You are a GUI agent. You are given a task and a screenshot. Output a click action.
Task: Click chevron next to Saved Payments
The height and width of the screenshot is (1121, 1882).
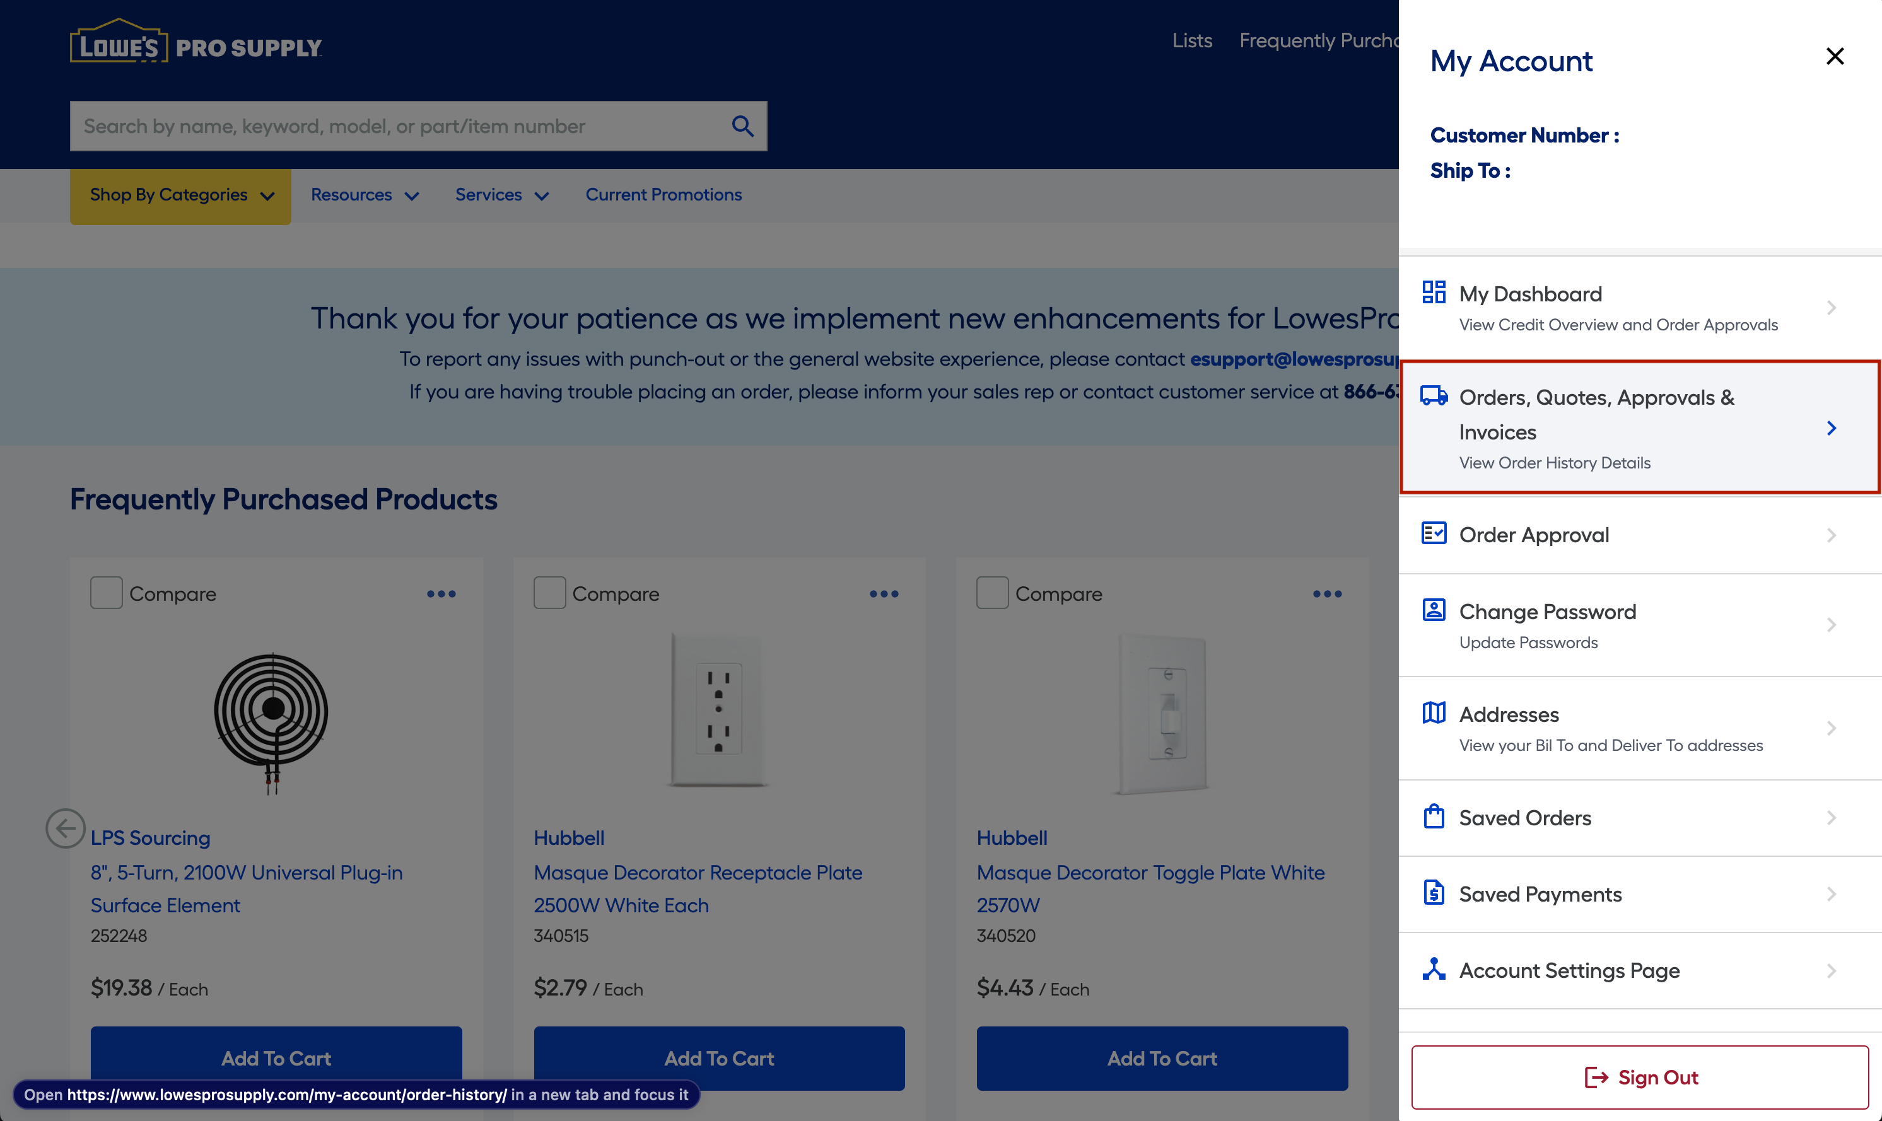tap(1832, 895)
